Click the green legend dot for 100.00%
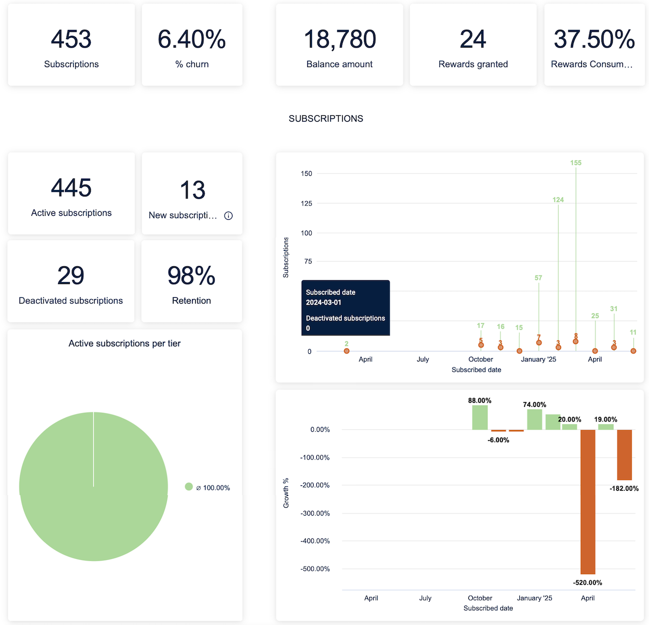This screenshot has width=649, height=625. point(189,486)
